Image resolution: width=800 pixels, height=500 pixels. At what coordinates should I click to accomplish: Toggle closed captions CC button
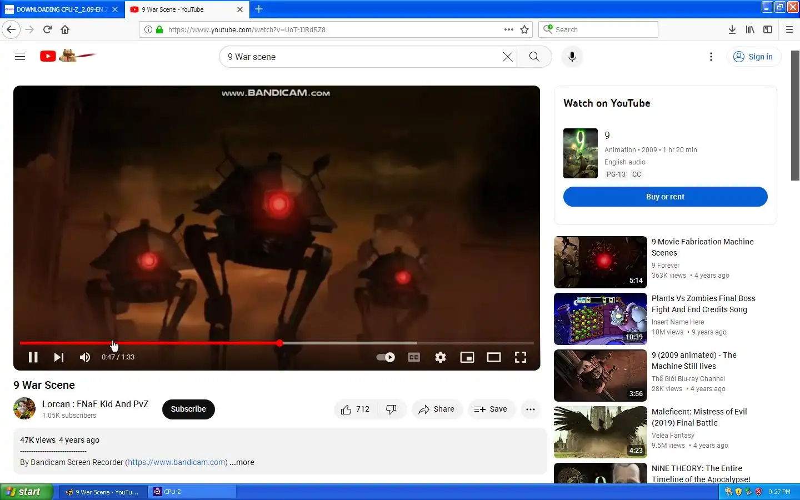[x=414, y=357]
